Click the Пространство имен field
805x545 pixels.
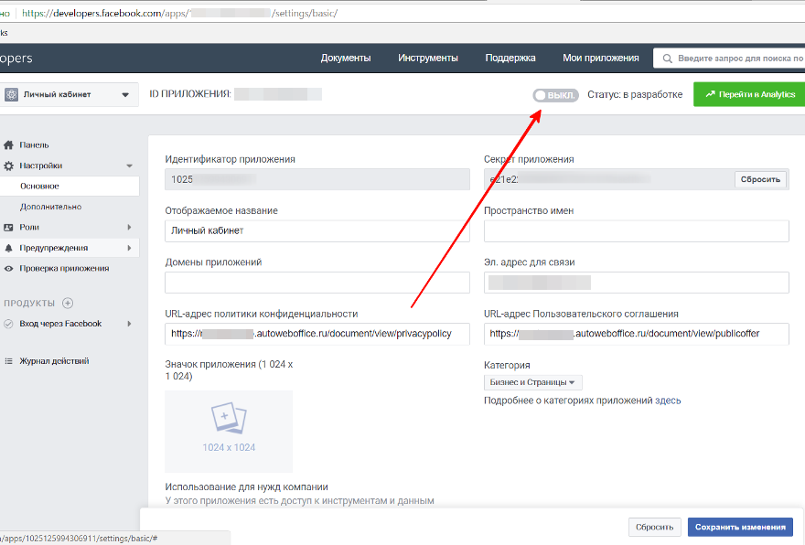(x=636, y=231)
